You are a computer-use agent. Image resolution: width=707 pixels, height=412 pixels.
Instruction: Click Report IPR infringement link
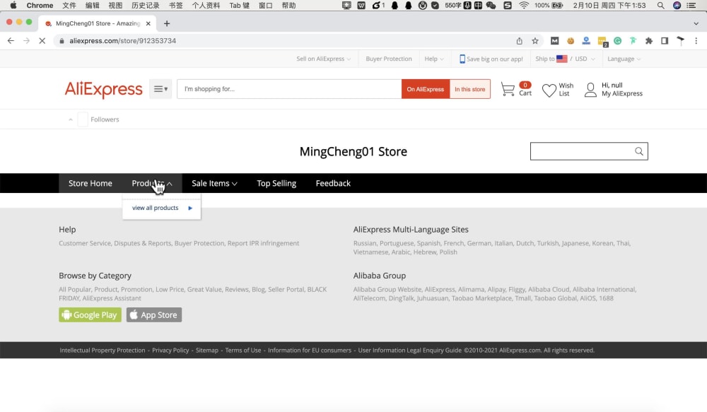point(263,243)
